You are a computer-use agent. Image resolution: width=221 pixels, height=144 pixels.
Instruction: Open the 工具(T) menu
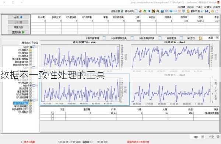point(199,7)
